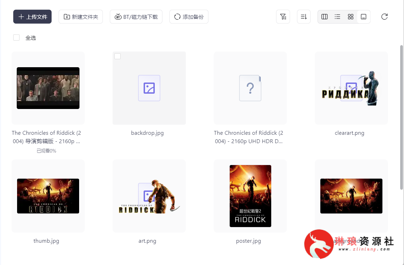Click the vertical scrollbar thumb
The image size is (404, 265).
point(402,118)
